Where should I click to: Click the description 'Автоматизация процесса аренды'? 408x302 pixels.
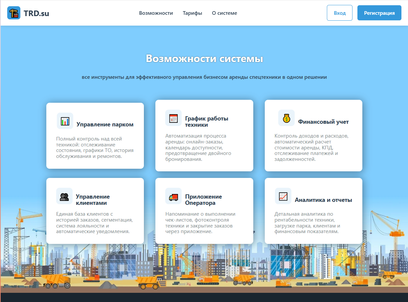click(x=198, y=147)
